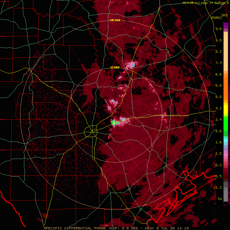The height and width of the screenshot is (230, 230).
Task: Click the 1.0 color scale value
Action: pyautogui.click(x=218, y=154)
